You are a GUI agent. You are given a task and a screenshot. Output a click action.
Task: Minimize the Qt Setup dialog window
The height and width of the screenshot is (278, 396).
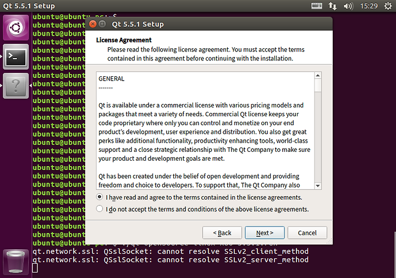click(102, 24)
